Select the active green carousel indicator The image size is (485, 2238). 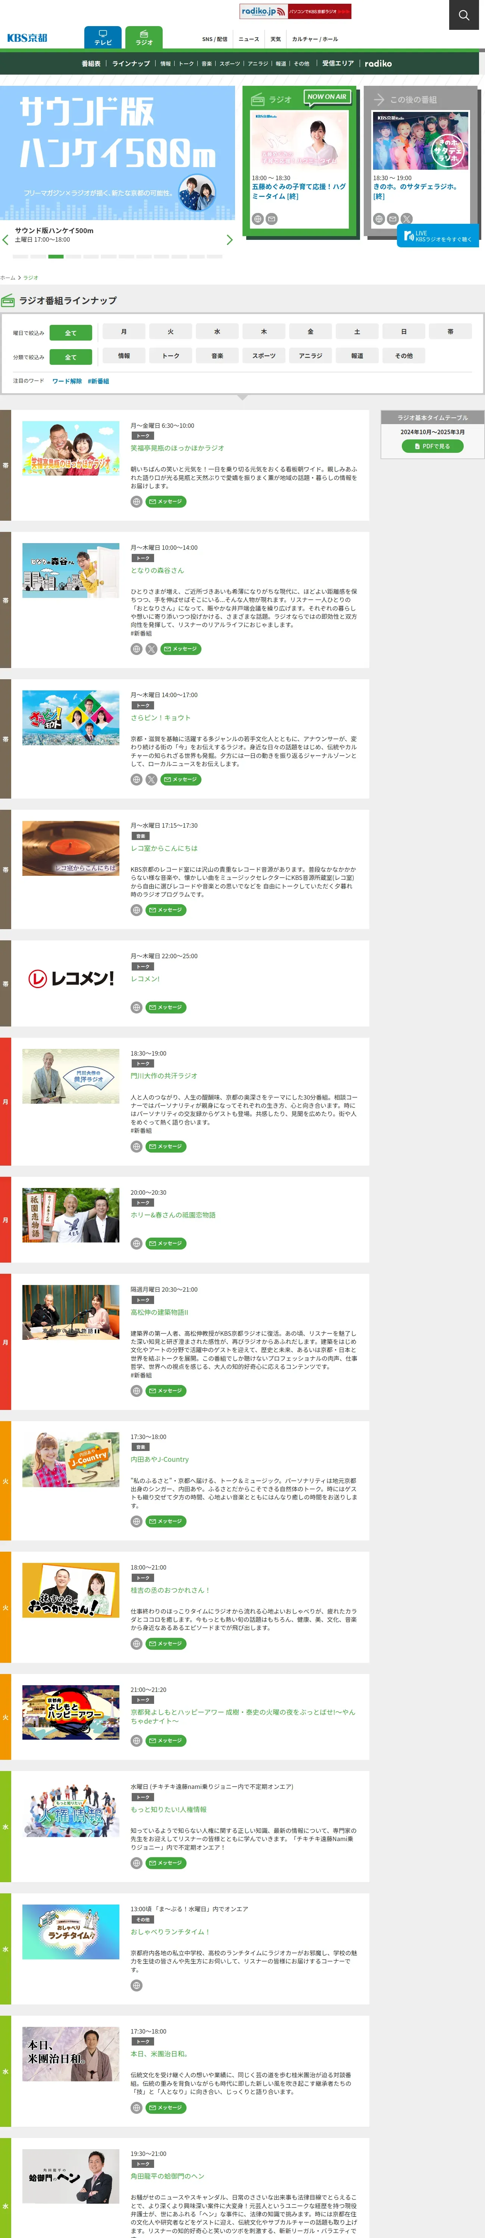(x=56, y=256)
